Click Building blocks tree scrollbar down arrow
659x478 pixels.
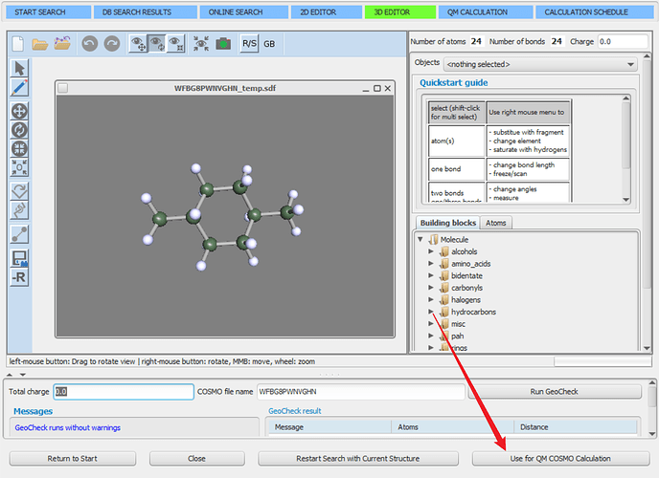coord(647,348)
